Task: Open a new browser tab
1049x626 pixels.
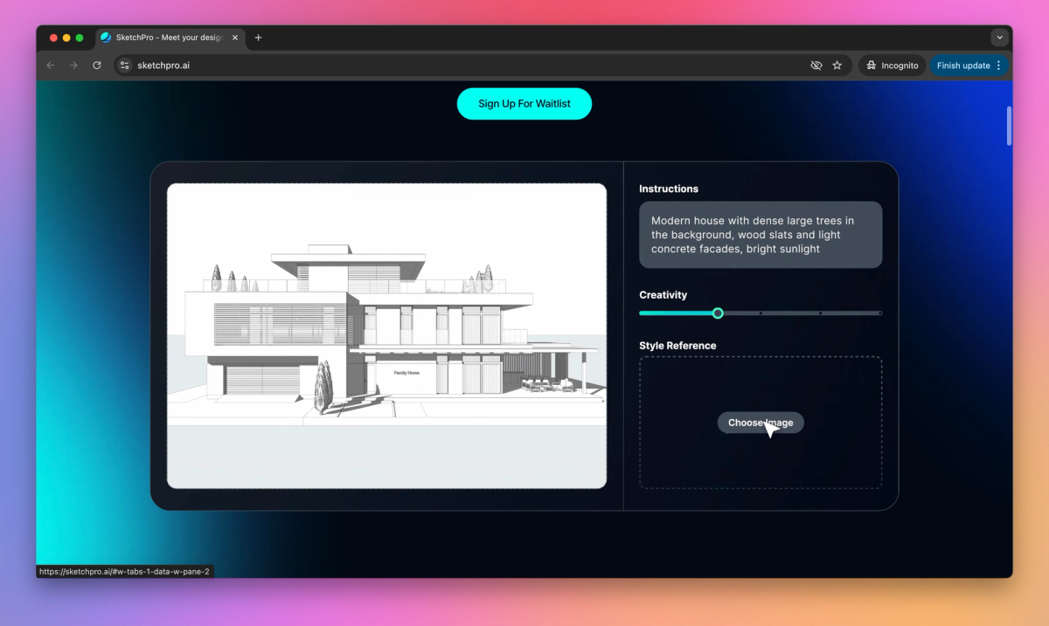Action: tap(258, 38)
